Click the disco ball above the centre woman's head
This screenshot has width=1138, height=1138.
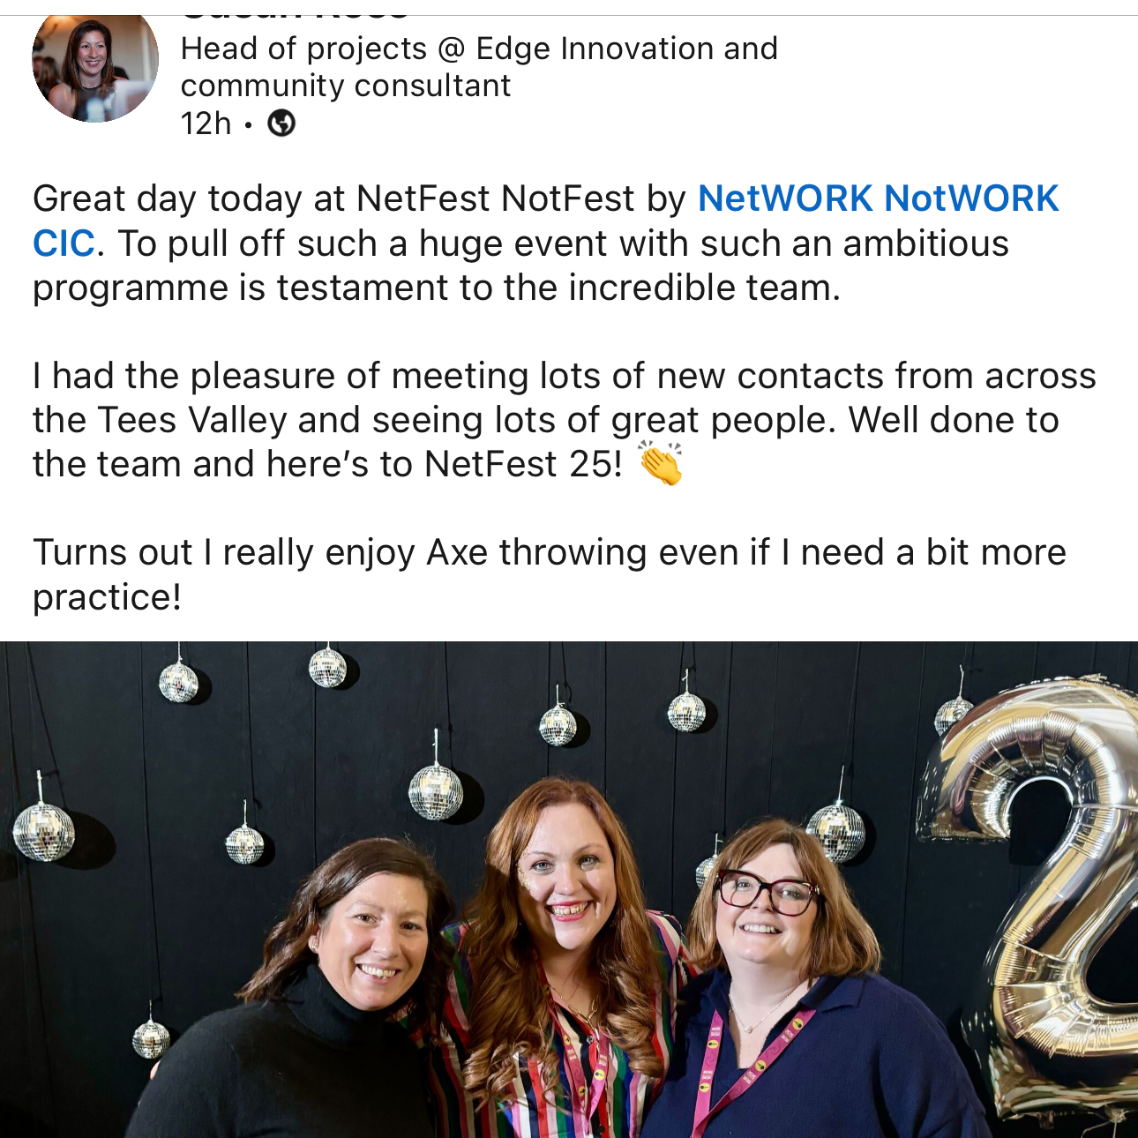pos(558,725)
